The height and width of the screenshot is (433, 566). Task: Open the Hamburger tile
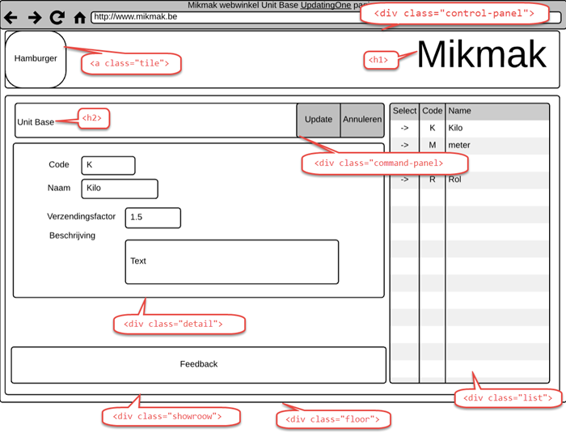[x=36, y=59]
